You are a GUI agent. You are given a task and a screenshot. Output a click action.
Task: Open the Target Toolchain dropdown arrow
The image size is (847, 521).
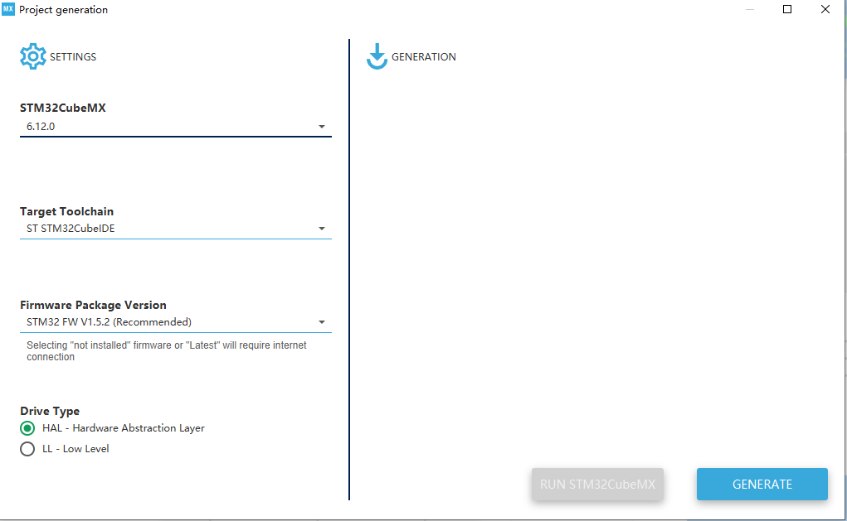click(x=323, y=228)
